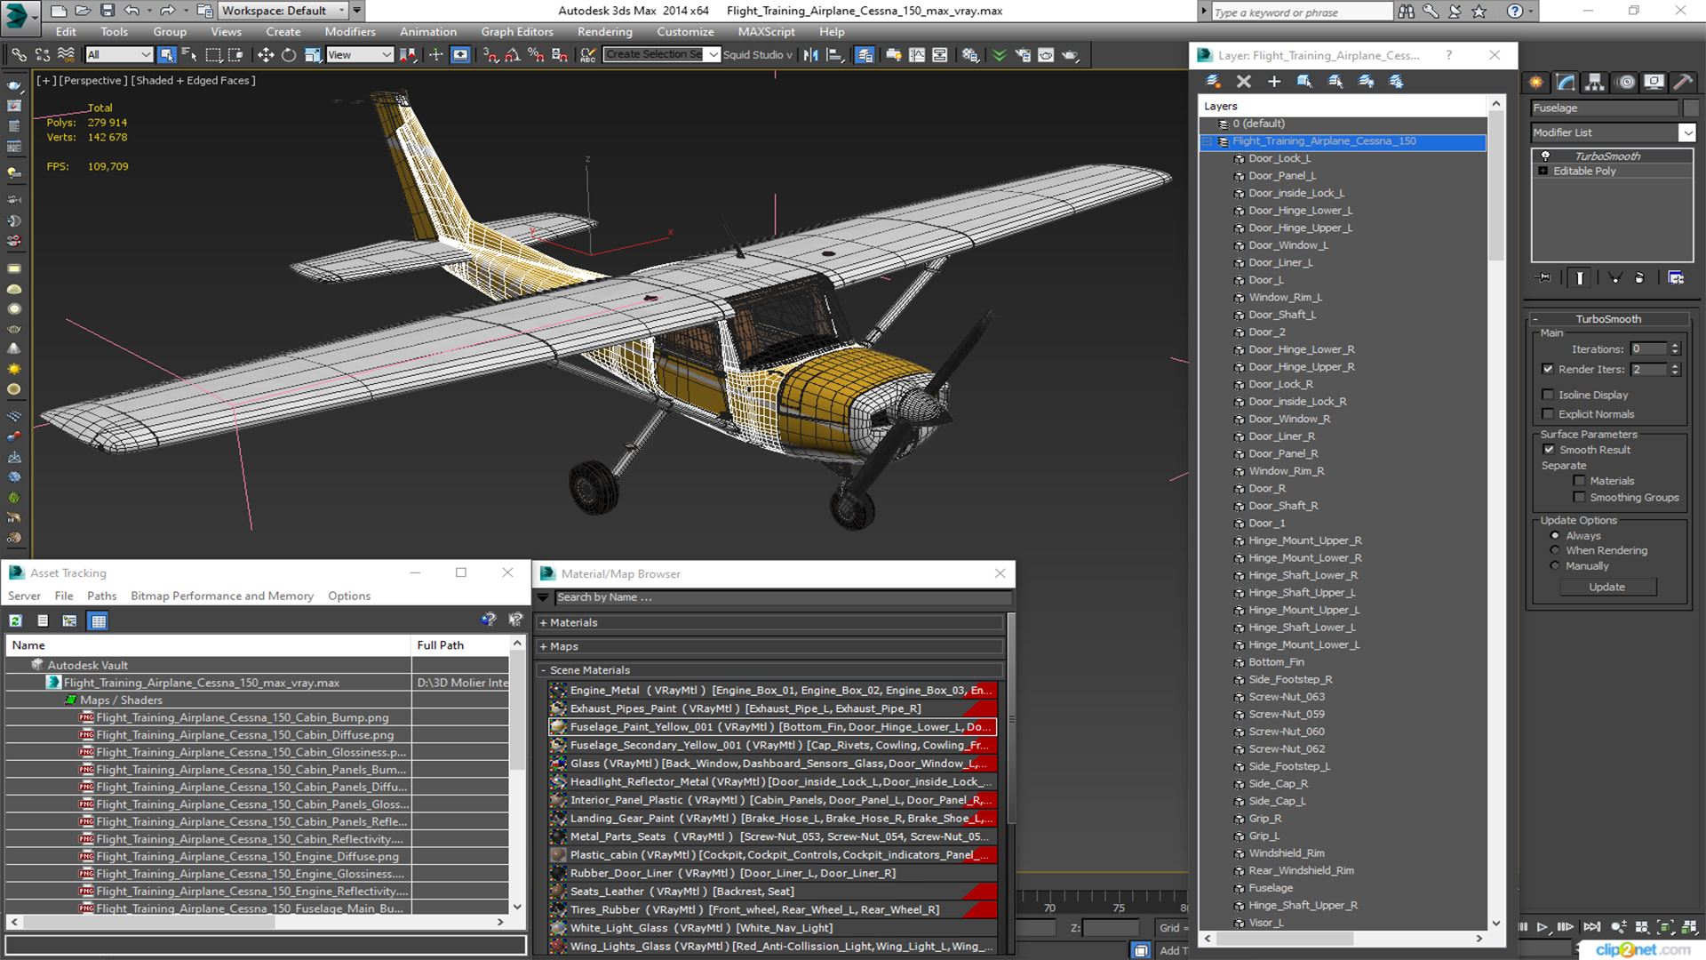The image size is (1706, 960).
Task: Open Workspace Default dropdown
Action: (283, 11)
